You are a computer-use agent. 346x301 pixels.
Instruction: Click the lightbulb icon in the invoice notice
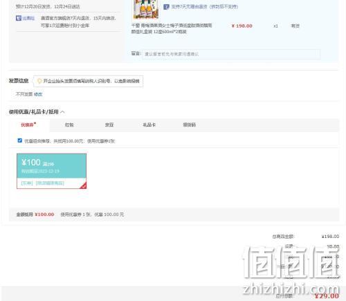tap(39, 81)
